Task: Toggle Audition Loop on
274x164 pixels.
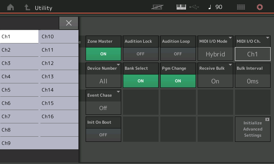Action: coord(178,54)
